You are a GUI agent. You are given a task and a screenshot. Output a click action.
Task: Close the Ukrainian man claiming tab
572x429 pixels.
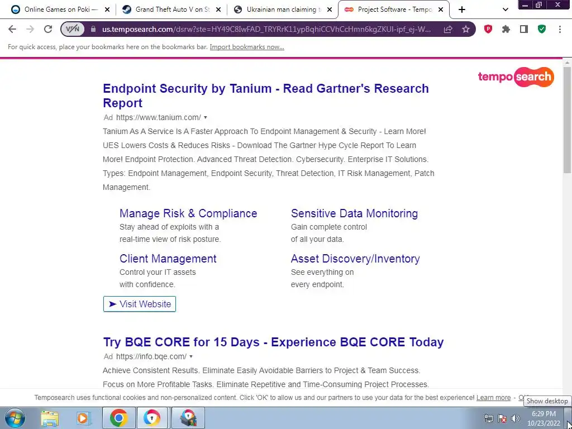point(330,9)
